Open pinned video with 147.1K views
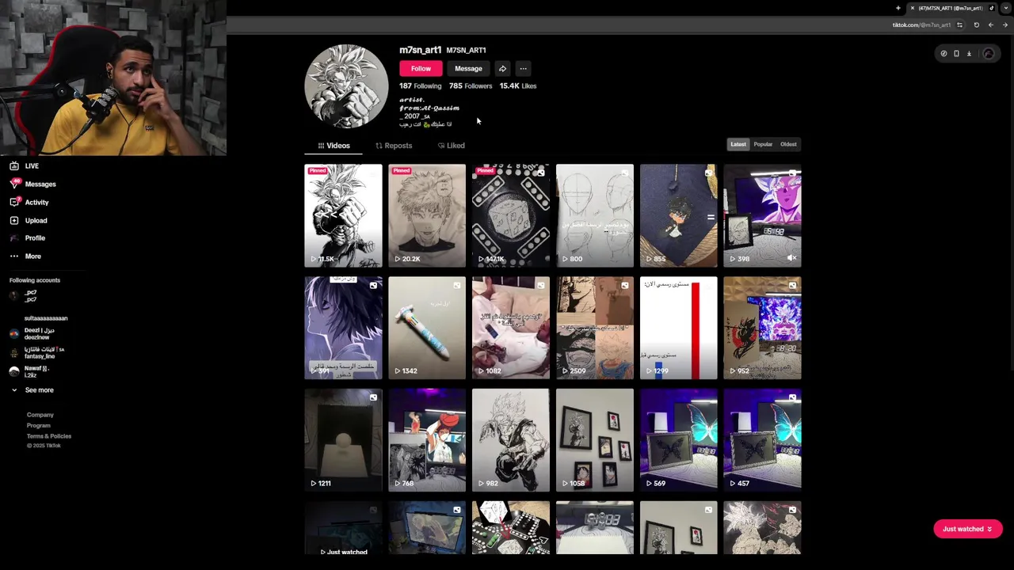1014x570 pixels. point(511,216)
